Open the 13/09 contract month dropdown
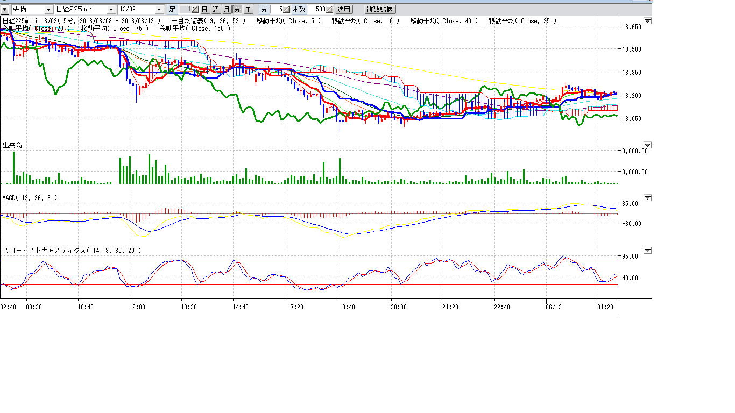The image size is (735, 413). (158, 10)
